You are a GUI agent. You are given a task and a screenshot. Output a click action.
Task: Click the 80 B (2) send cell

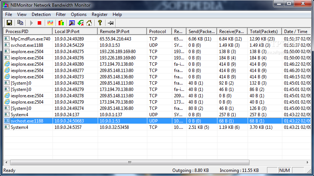pyautogui.click(x=196, y=108)
